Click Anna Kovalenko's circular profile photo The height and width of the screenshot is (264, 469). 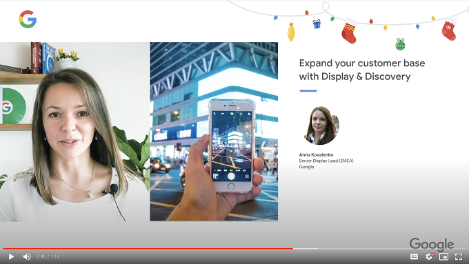tap(321, 125)
